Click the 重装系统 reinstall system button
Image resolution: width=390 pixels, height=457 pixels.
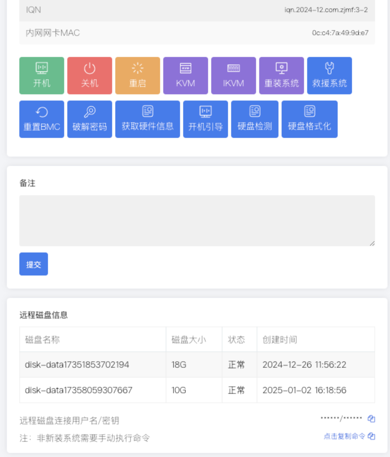click(x=282, y=76)
